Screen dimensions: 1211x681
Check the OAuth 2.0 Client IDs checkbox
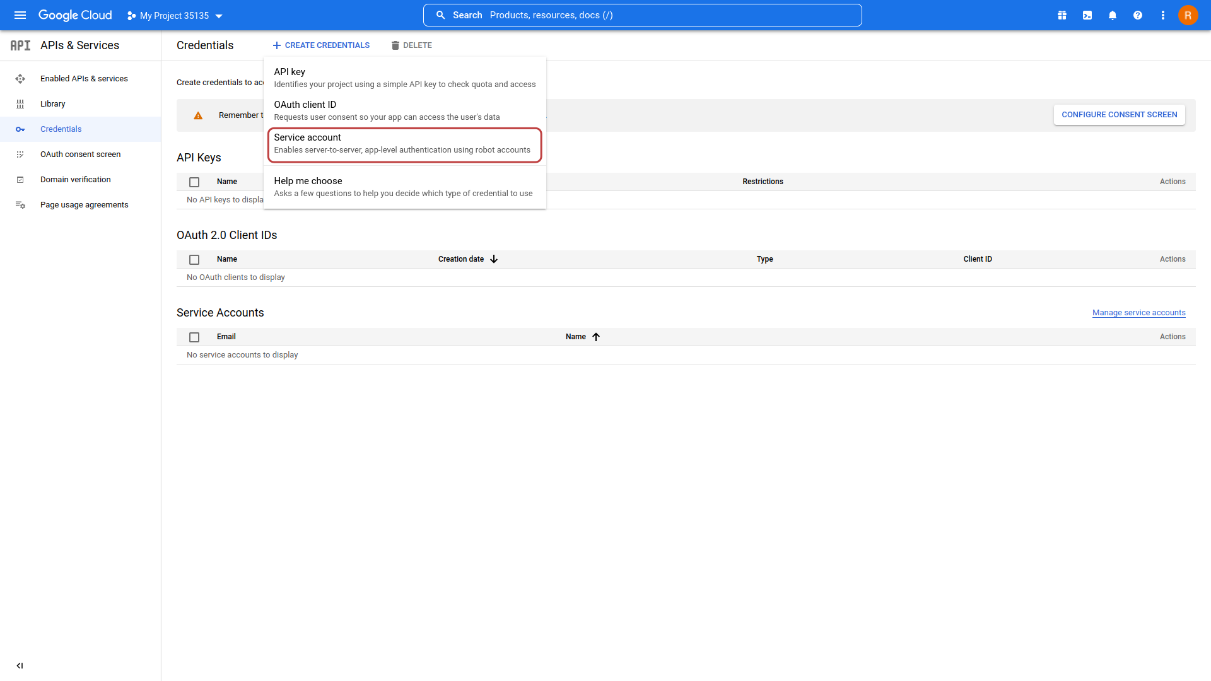click(195, 259)
